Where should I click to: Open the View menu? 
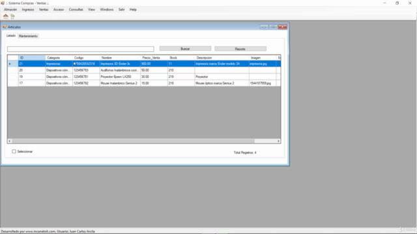point(91,10)
